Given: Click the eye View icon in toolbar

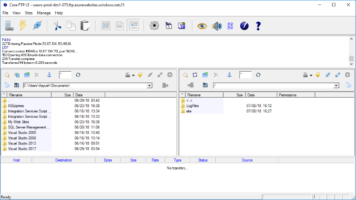Looking at the screenshot, I should (x=202, y=26).
